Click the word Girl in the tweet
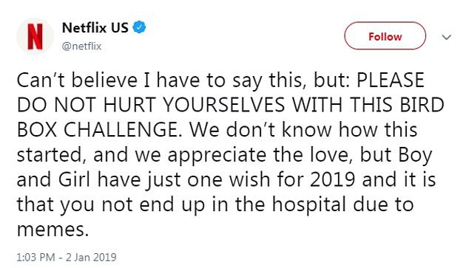Screen dimensions: 469x268 [74, 179]
